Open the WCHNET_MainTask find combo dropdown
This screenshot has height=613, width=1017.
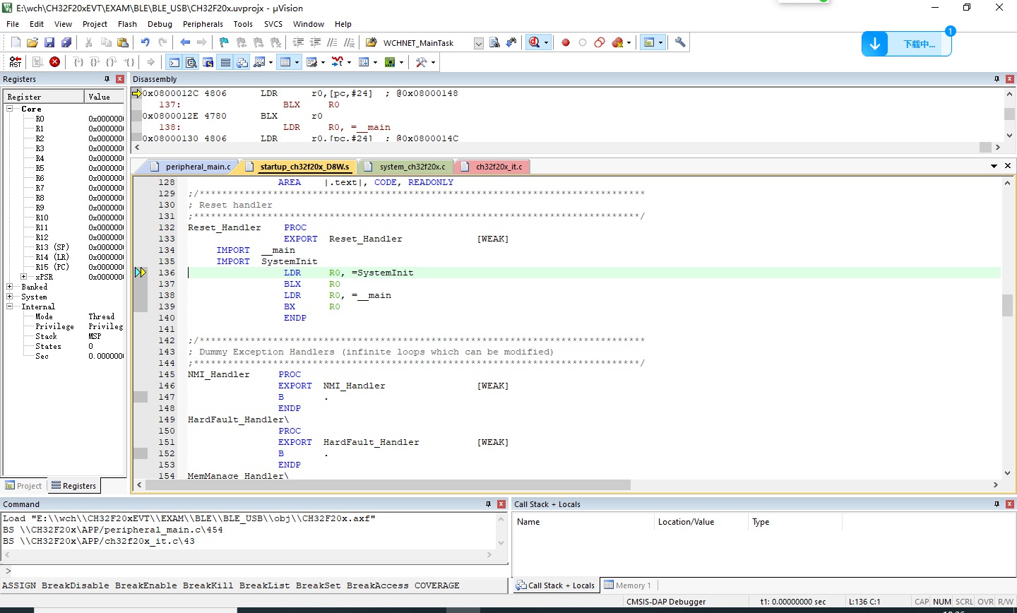pyautogui.click(x=478, y=43)
